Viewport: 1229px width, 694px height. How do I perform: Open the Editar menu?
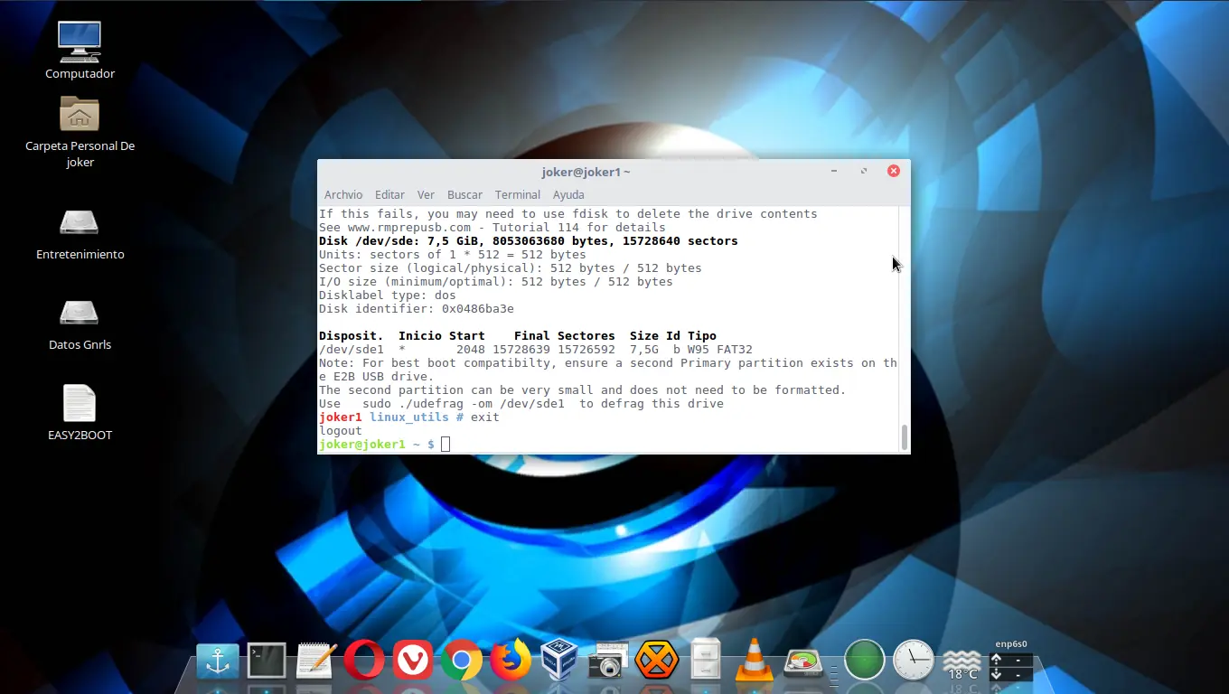(389, 194)
